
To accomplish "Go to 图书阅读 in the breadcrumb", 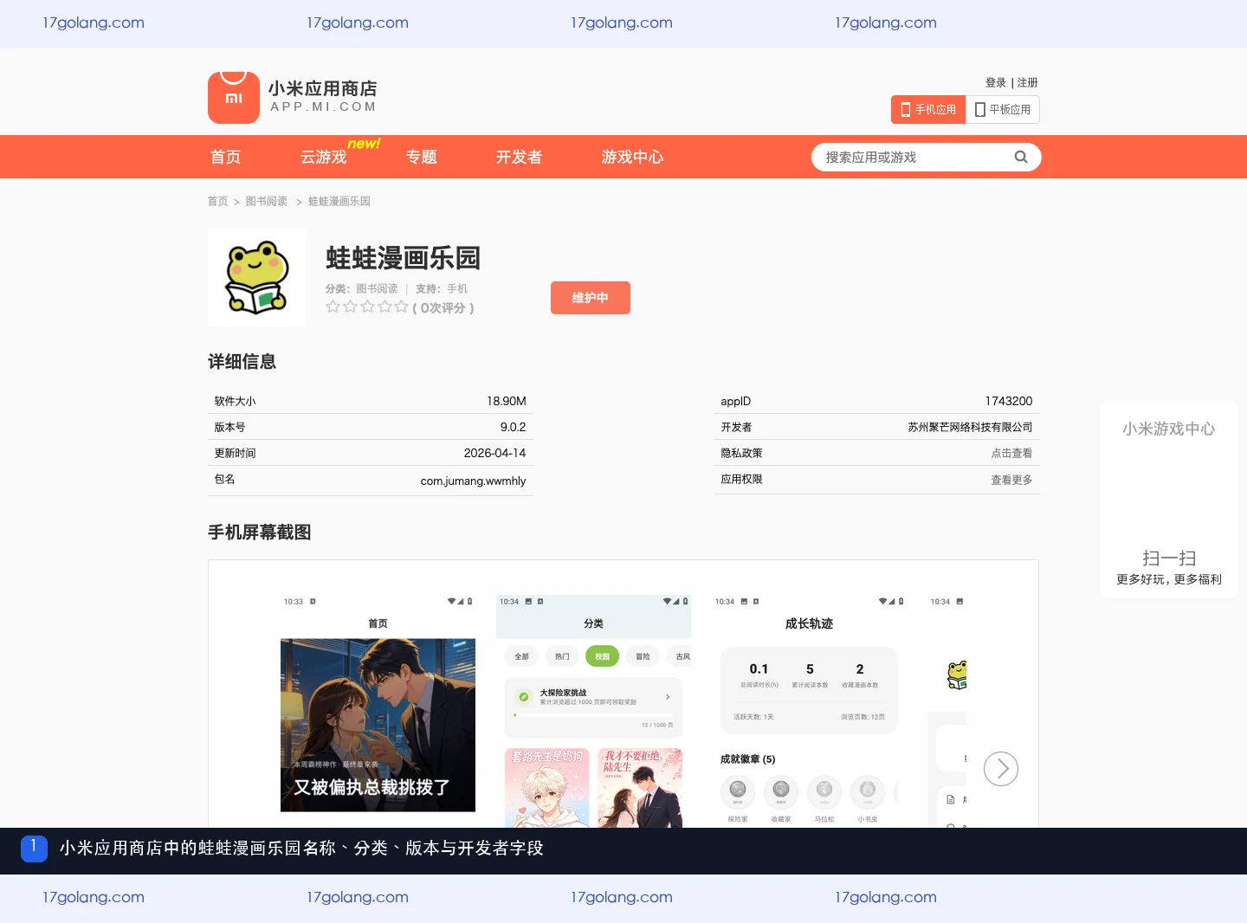I will tap(267, 201).
